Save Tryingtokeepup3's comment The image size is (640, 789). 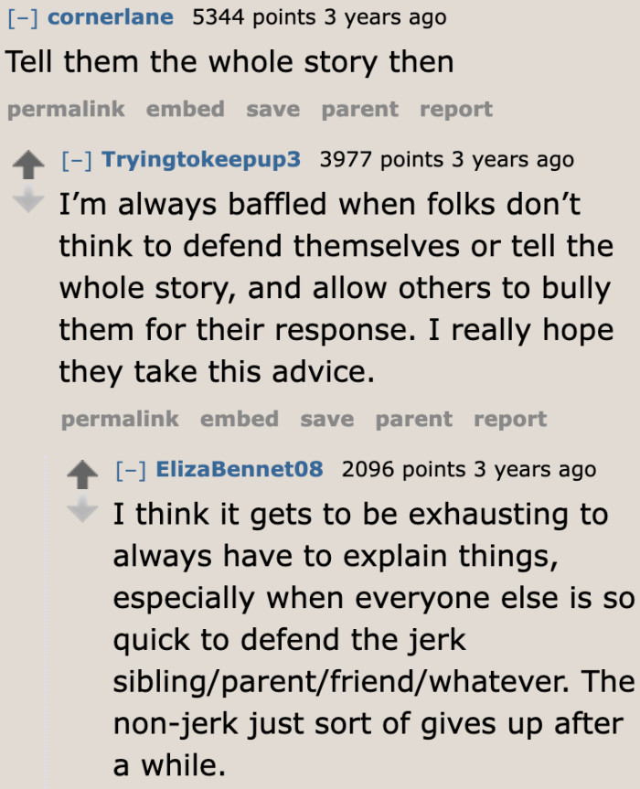[x=326, y=419]
